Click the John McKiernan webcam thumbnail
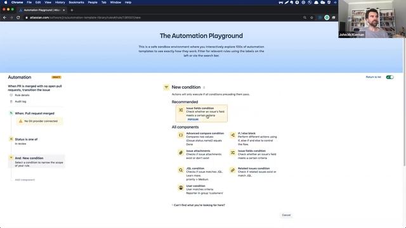Viewport: 406px width, 228px height. [x=372, y=19]
